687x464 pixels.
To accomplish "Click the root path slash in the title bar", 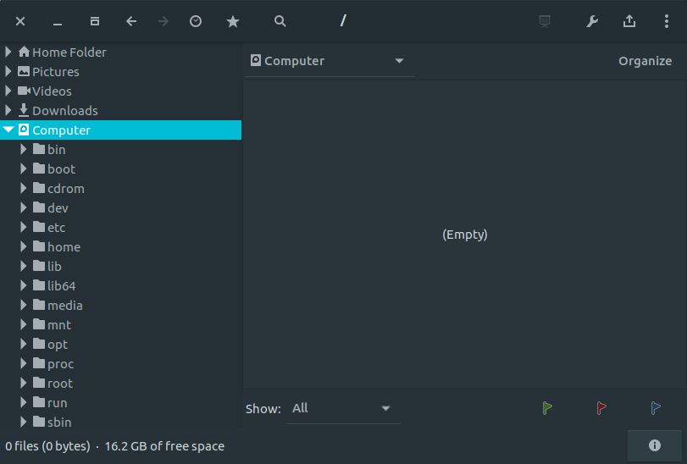I will point(343,20).
